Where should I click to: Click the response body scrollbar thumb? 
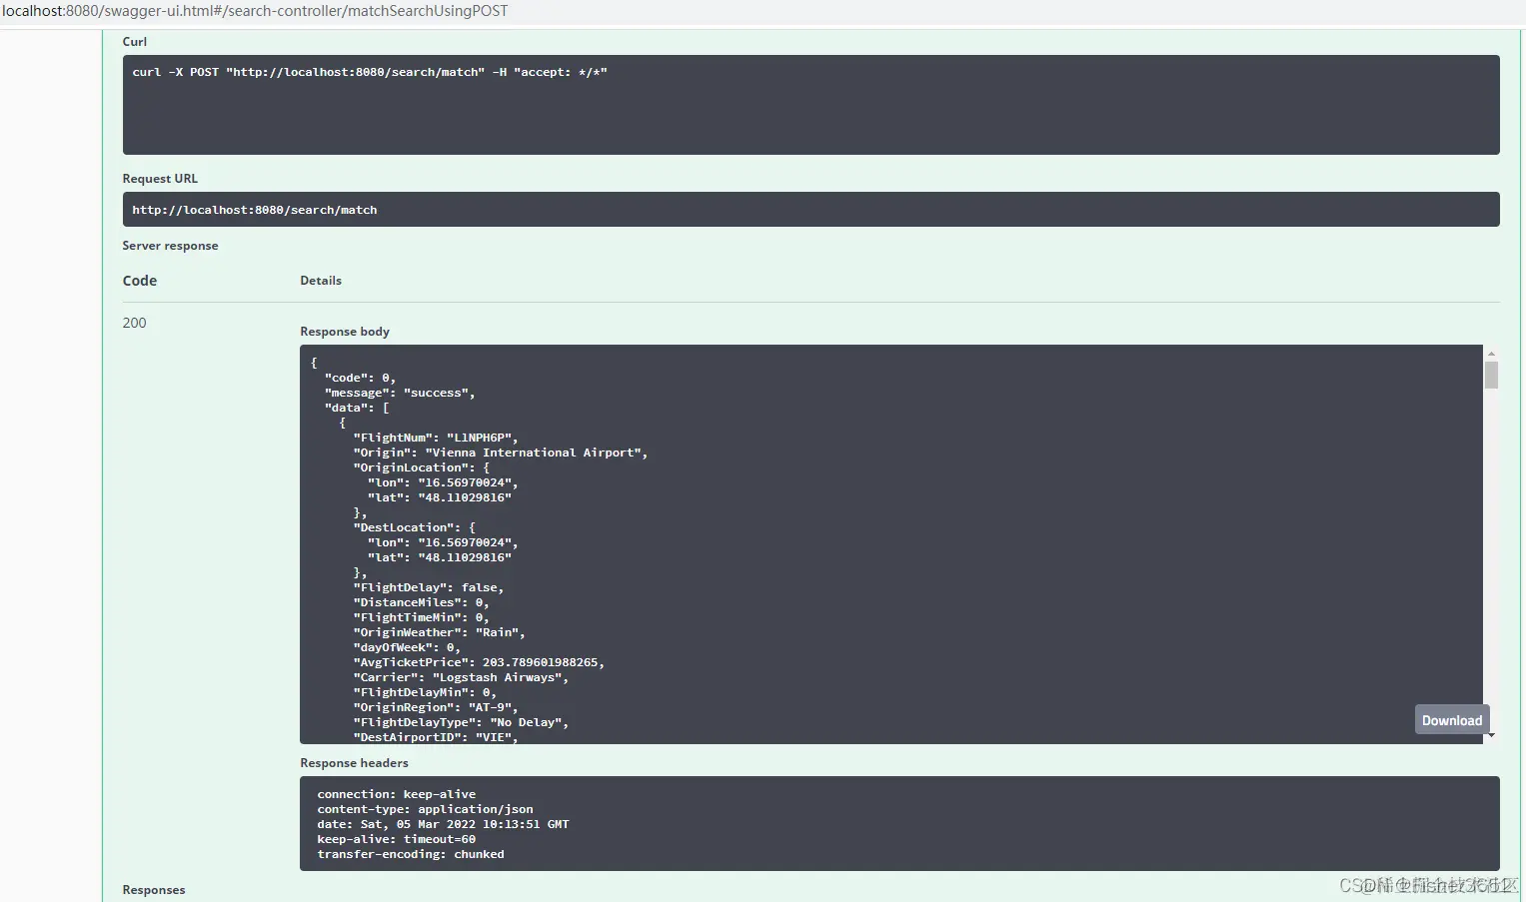(1491, 376)
